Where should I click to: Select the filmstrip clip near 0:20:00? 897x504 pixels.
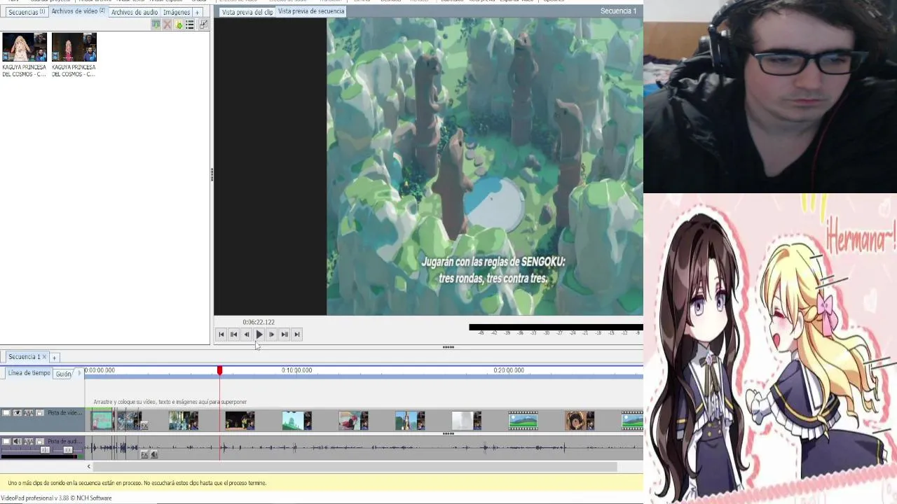(x=523, y=421)
